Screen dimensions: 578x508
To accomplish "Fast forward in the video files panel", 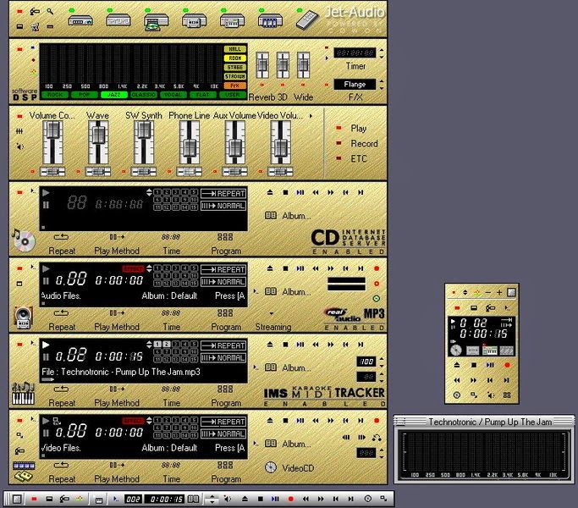I will [x=331, y=420].
